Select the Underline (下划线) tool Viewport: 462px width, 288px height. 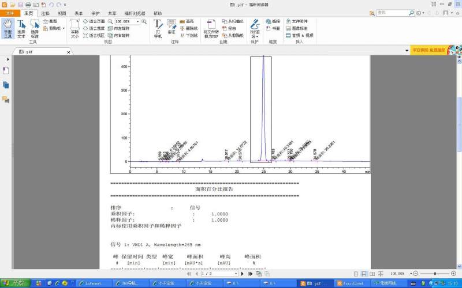pos(189,35)
